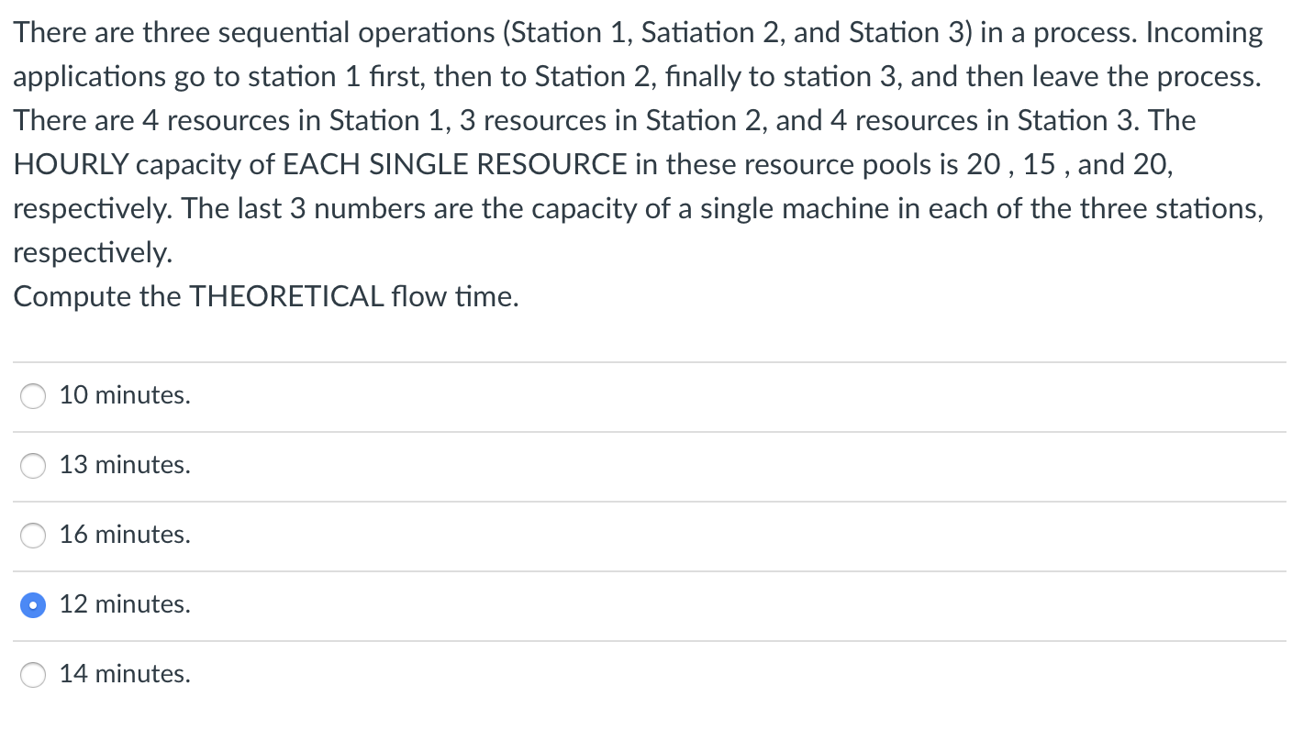
Task: Click the radio circle beside "13 minutes."
Action: [33, 466]
